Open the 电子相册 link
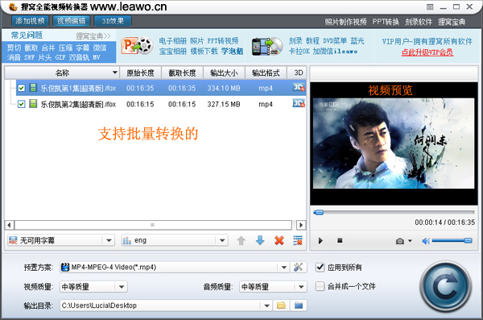 [173, 41]
